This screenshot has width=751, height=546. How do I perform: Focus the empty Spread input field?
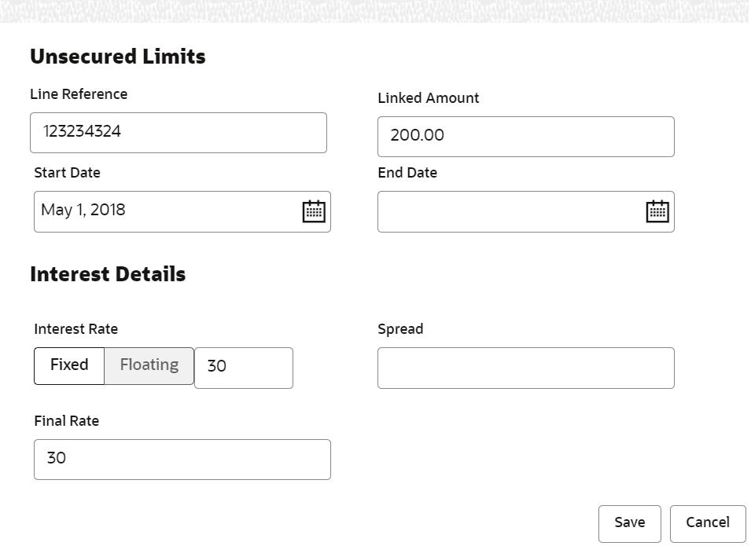pos(525,368)
